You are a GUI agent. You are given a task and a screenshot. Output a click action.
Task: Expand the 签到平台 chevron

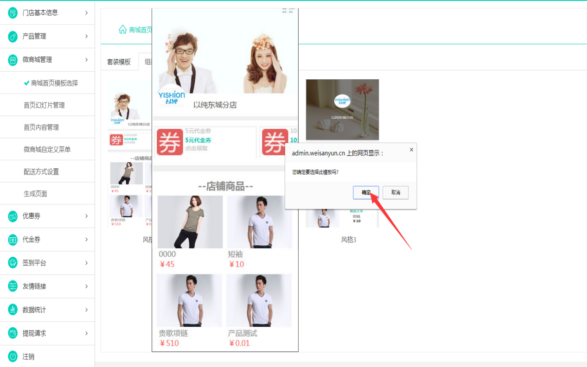[x=86, y=263]
